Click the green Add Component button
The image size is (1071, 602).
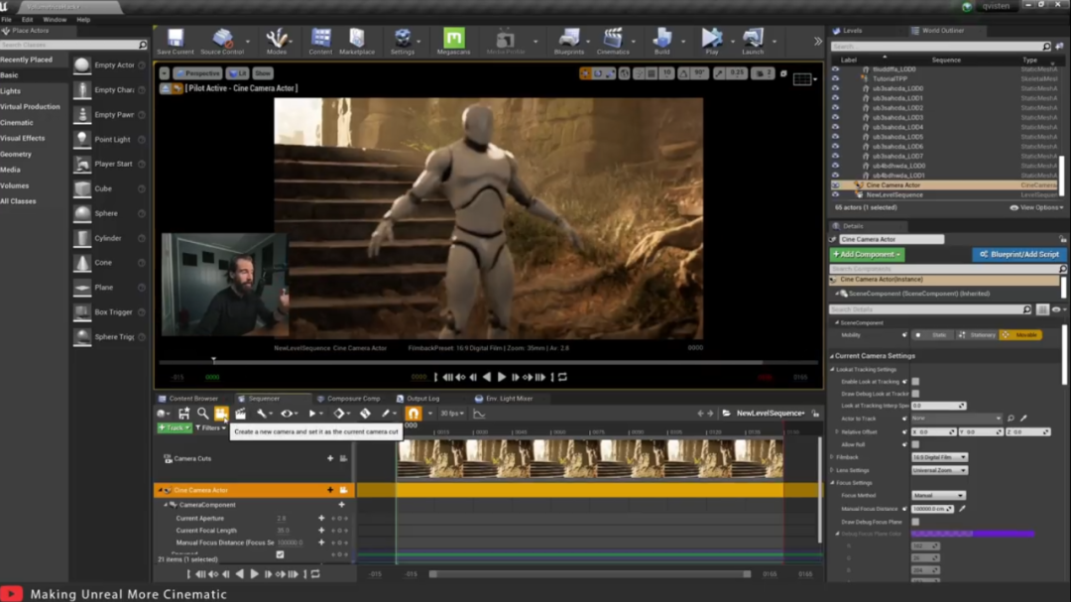[x=867, y=255]
